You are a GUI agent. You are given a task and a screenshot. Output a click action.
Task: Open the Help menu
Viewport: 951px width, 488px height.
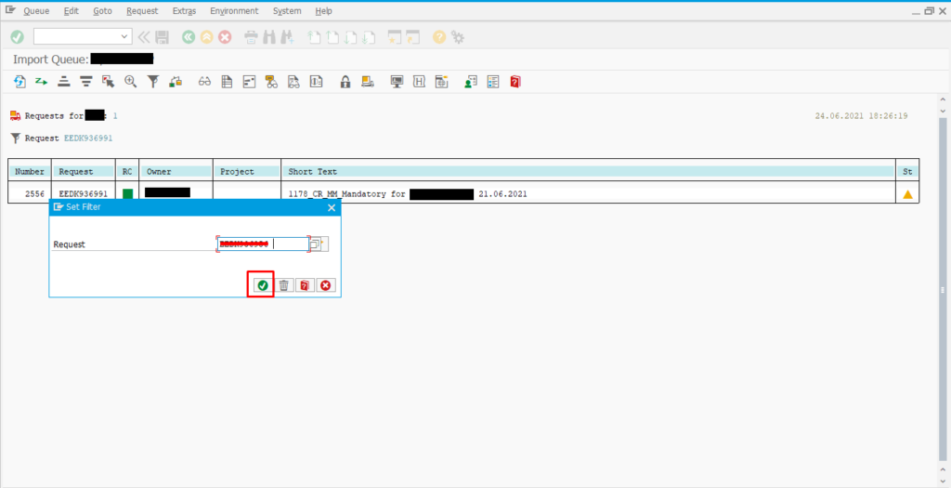[x=324, y=11]
